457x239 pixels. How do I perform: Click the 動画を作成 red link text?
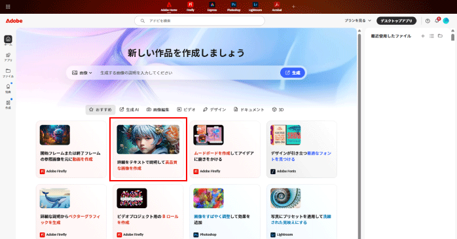click(82, 159)
